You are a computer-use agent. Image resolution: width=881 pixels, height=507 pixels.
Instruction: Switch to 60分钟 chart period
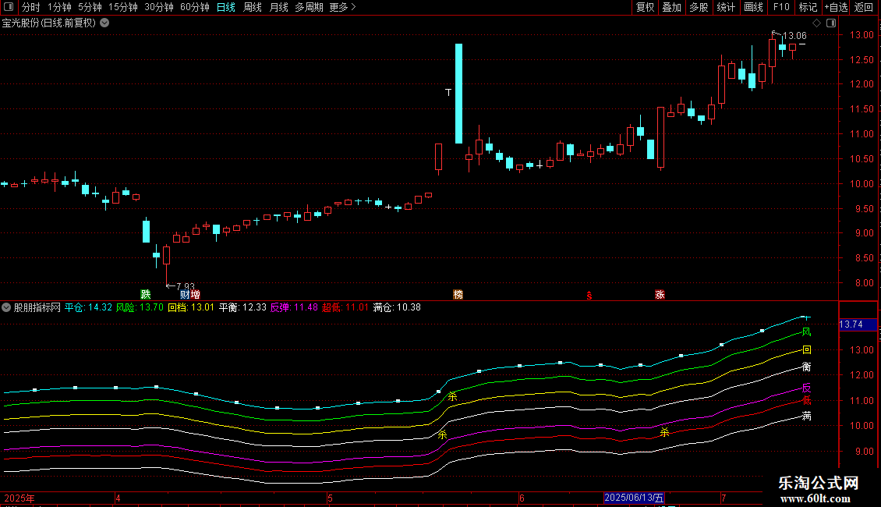tap(194, 7)
